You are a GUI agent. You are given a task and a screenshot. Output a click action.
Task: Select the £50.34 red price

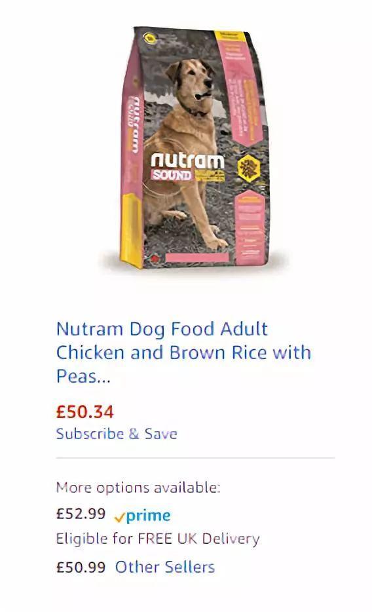pos(84,411)
